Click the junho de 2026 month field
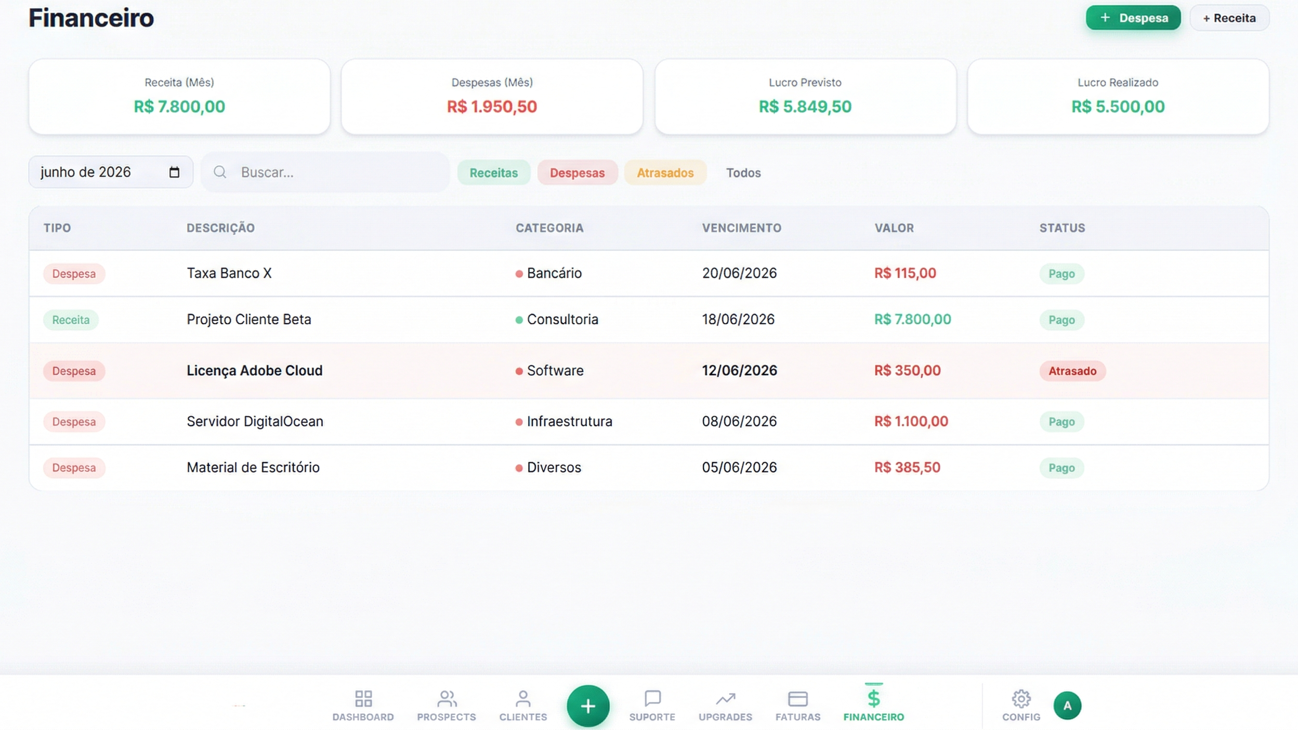 [x=99, y=172]
